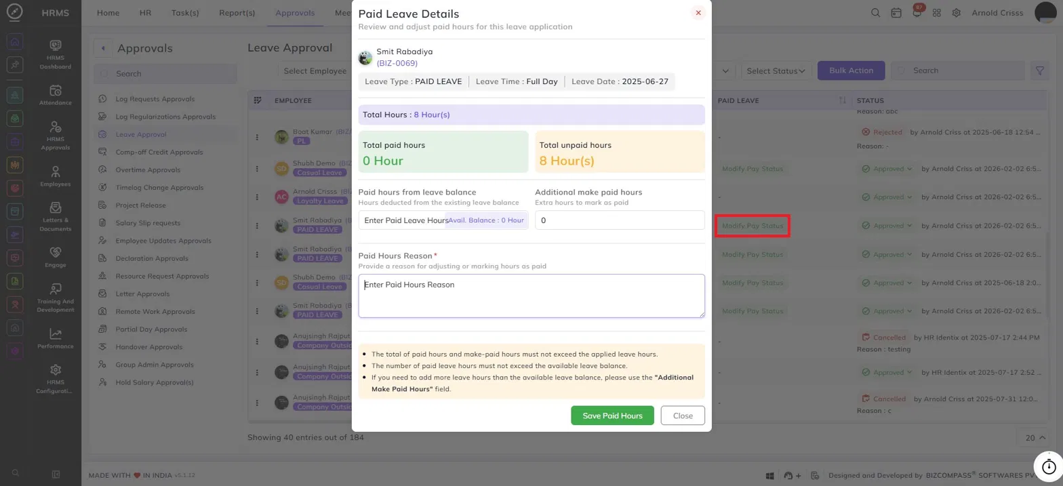This screenshot has height=486, width=1063.
Task: Open the Task(s) tab in top navigation
Action: [x=185, y=13]
